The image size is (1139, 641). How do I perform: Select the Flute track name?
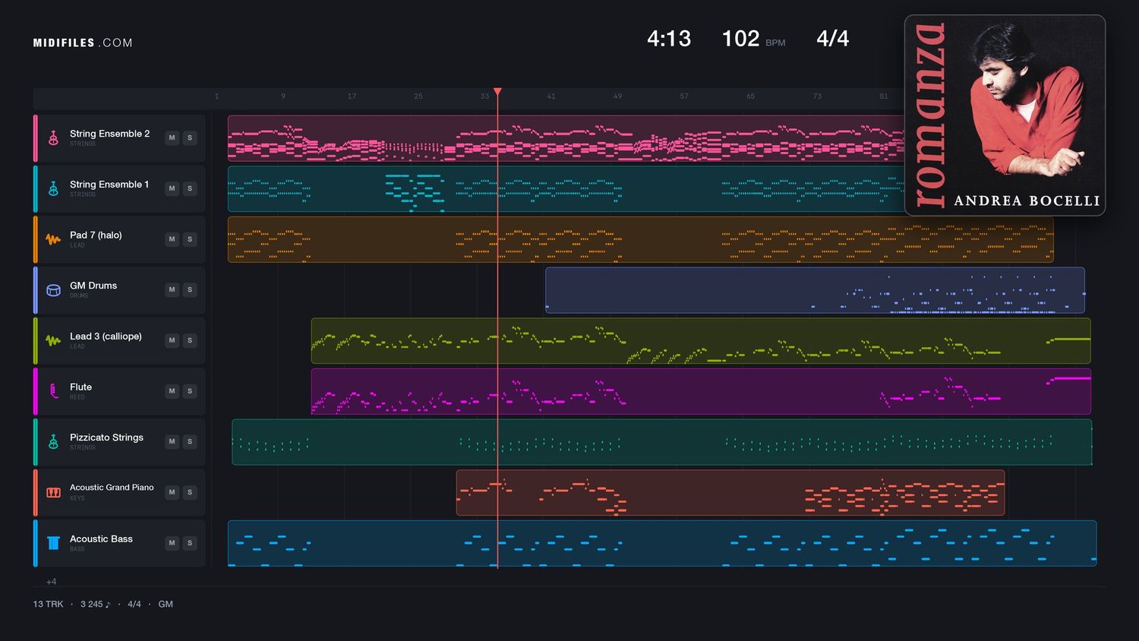[x=80, y=387]
